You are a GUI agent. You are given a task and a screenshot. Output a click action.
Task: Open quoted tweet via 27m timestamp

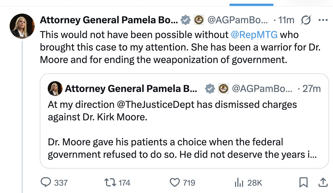click(x=311, y=89)
